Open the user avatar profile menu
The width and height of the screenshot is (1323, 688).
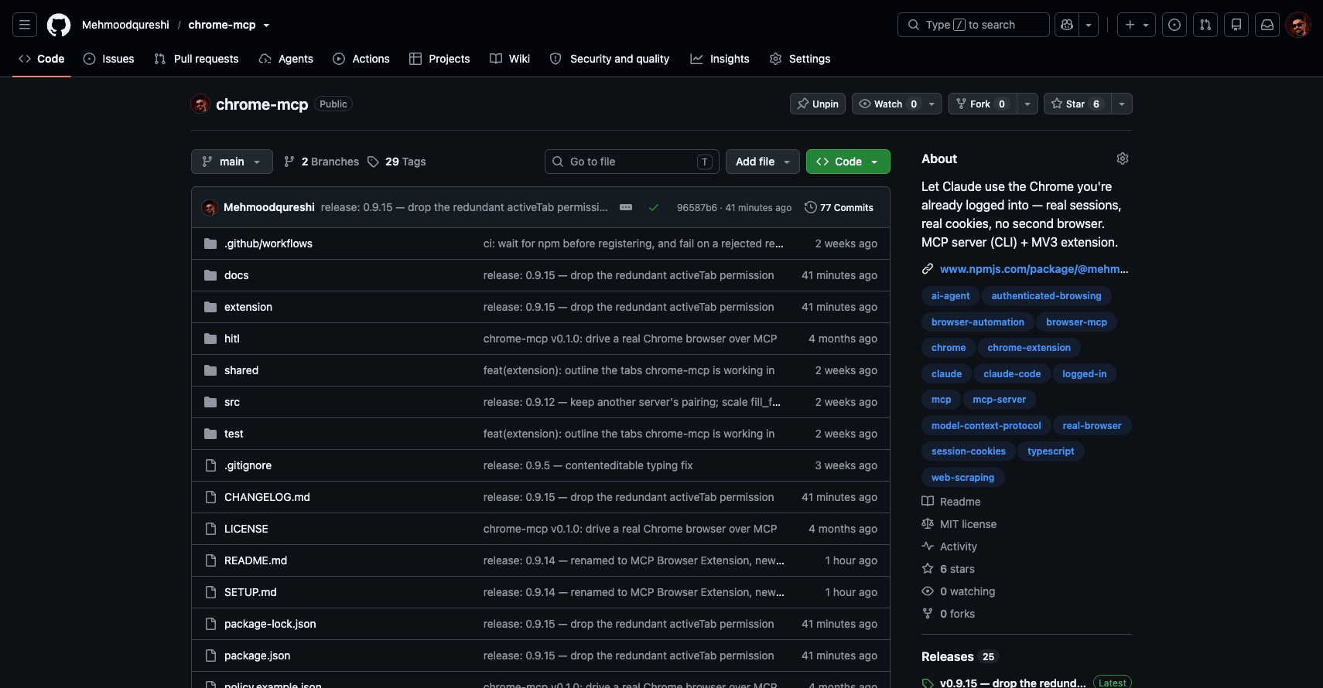pos(1298,25)
